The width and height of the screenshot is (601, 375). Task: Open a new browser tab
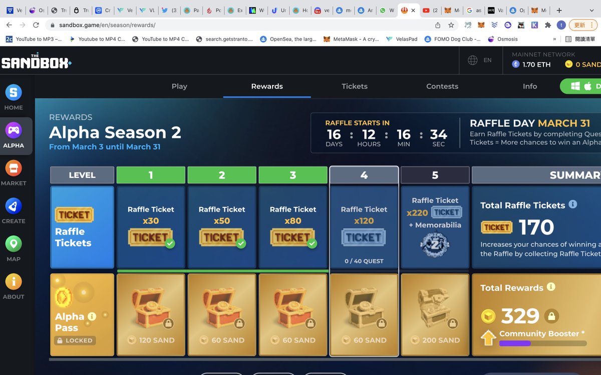(x=559, y=10)
